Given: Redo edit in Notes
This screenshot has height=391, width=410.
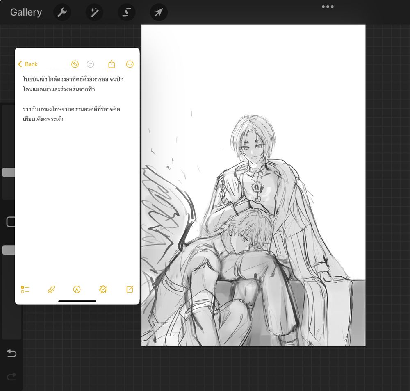Looking at the screenshot, I should click(90, 64).
